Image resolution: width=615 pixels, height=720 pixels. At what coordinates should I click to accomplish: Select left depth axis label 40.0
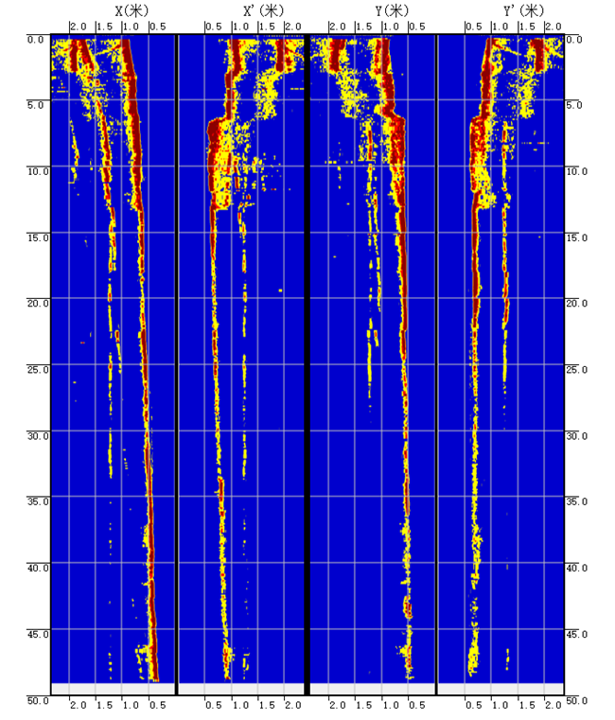click(x=38, y=568)
